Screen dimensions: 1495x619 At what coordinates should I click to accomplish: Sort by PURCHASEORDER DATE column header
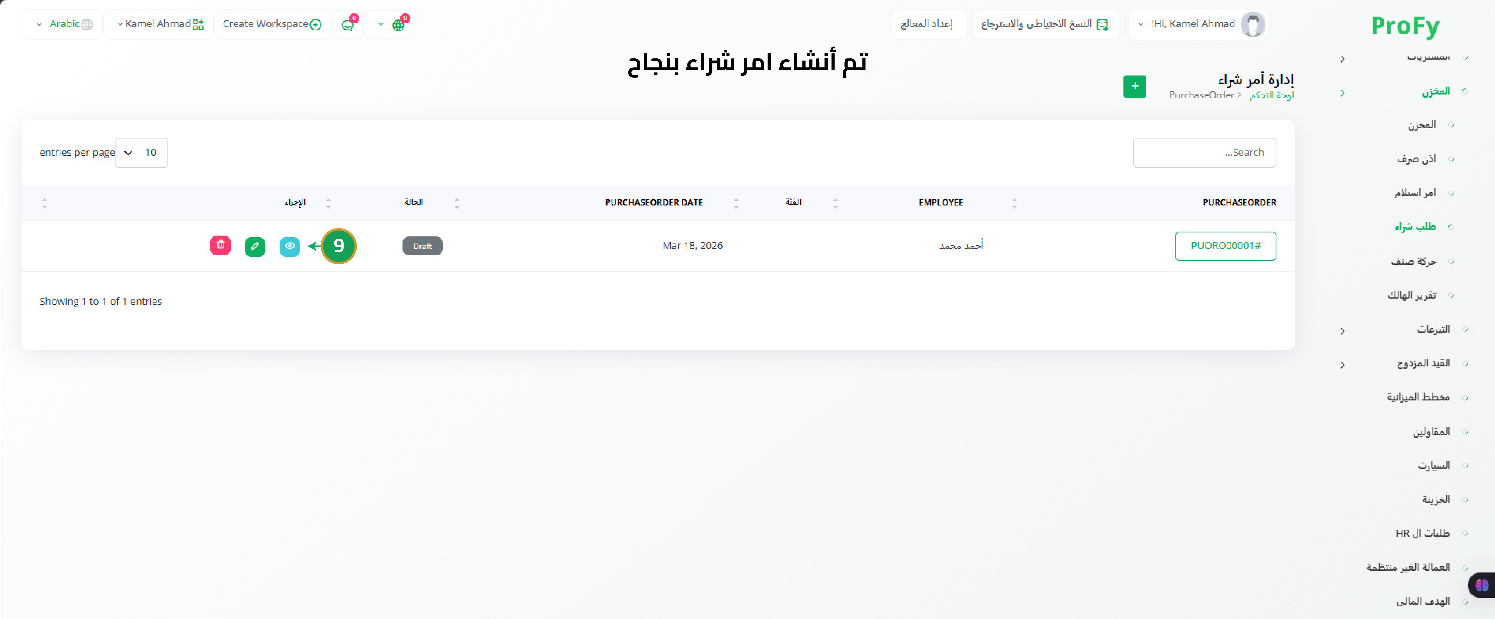(653, 202)
